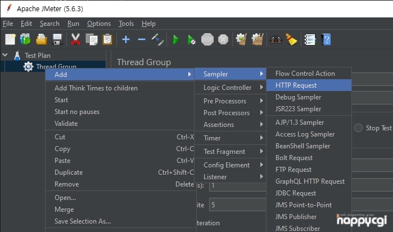Expand the Pre Processors submenu
Viewport: 393px width, 232px height.
pos(230,101)
